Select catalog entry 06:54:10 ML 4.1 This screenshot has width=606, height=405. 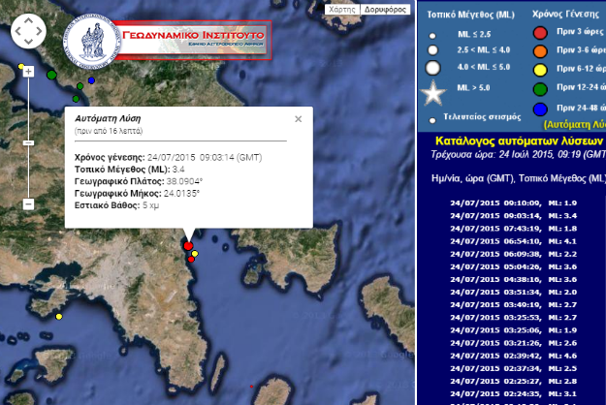514,241
